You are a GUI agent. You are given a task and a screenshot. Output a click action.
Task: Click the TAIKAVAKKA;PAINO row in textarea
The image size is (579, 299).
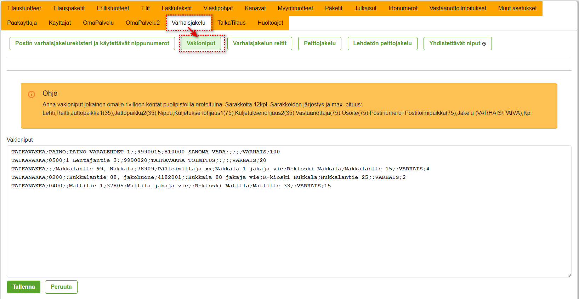146,152
